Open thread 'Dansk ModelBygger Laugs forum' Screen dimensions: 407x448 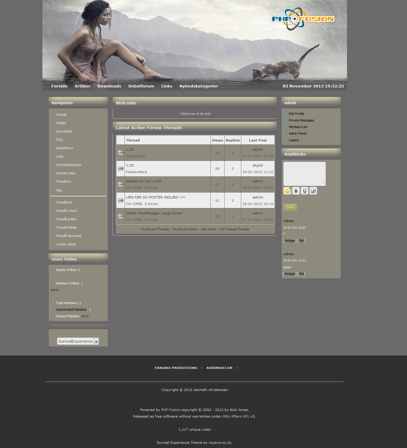click(x=154, y=213)
